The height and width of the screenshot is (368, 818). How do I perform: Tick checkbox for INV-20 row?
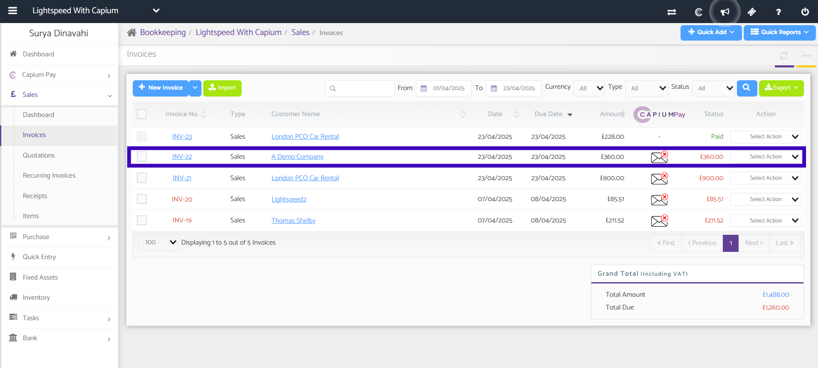pyautogui.click(x=142, y=199)
